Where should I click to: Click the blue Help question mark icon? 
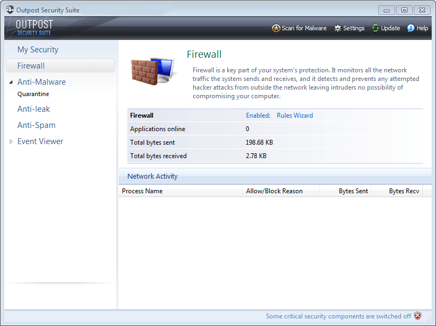click(411, 28)
